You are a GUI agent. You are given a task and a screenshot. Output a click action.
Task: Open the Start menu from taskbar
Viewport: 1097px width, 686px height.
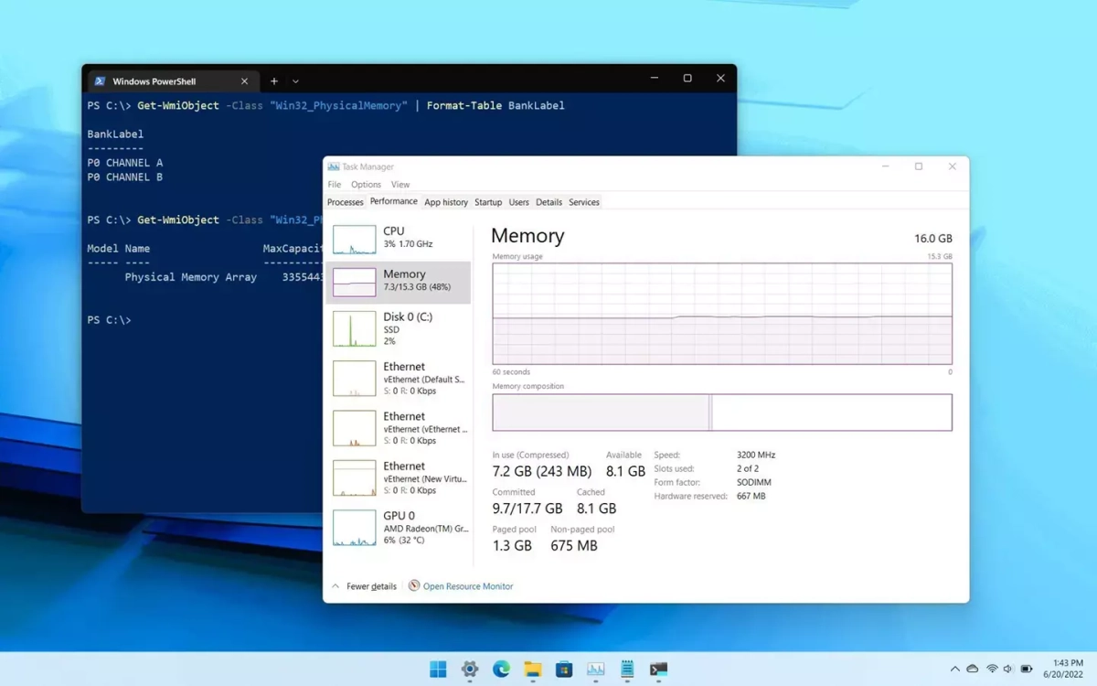[438, 669]
